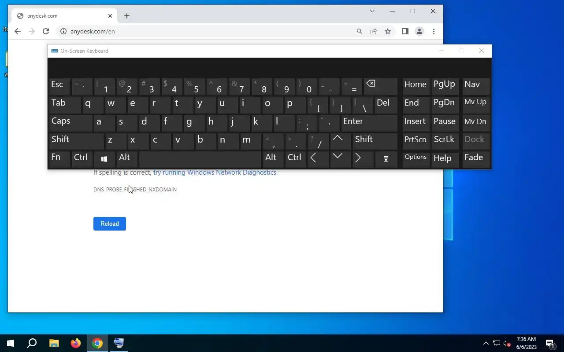
Task: Click the Home key
Action: click(416, 87)
